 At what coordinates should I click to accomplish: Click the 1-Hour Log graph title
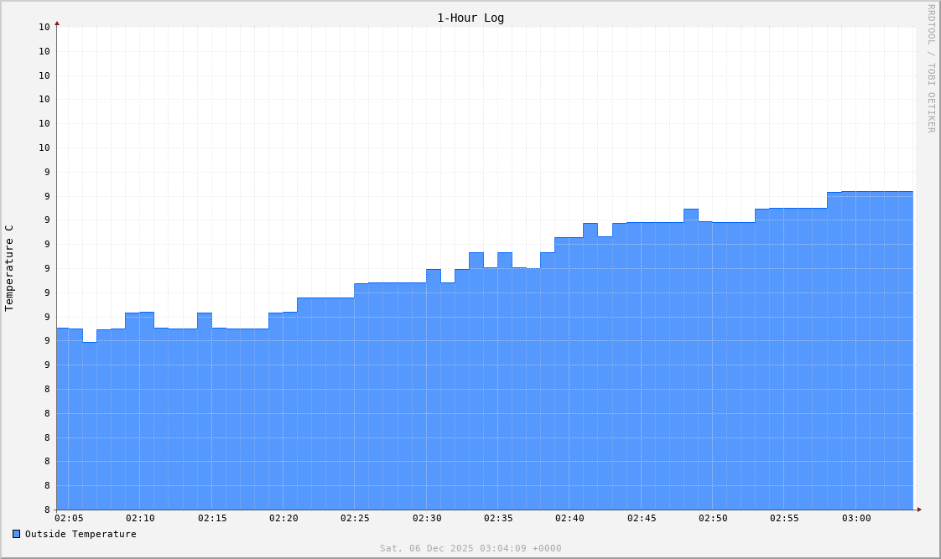(470, 18)
